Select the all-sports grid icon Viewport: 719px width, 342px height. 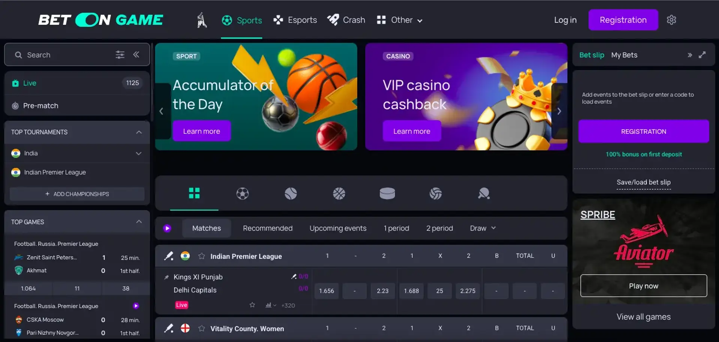[194, 193]
